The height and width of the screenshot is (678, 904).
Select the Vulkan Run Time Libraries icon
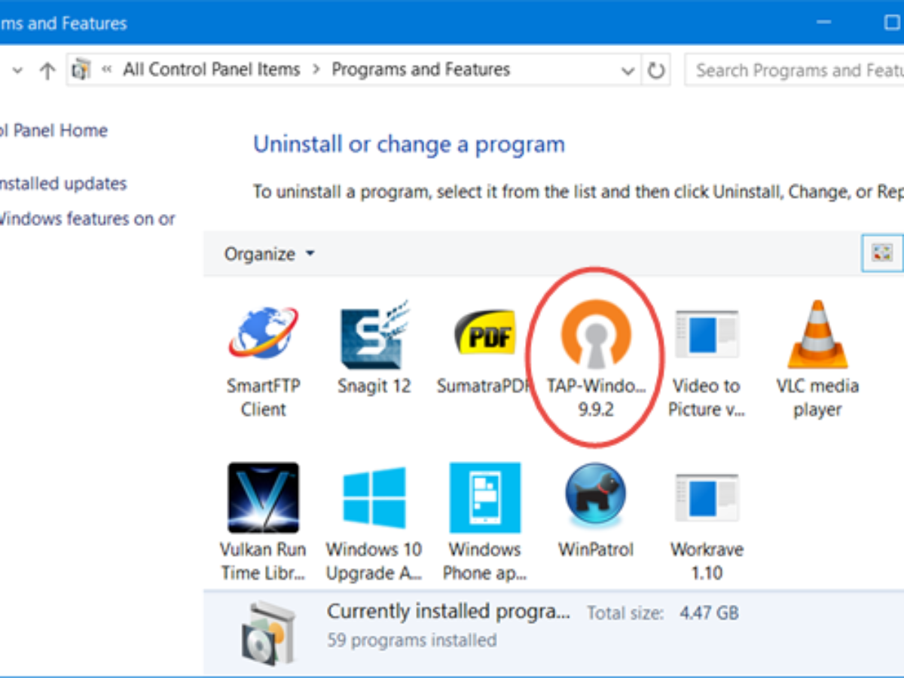(x=263, y=498)
